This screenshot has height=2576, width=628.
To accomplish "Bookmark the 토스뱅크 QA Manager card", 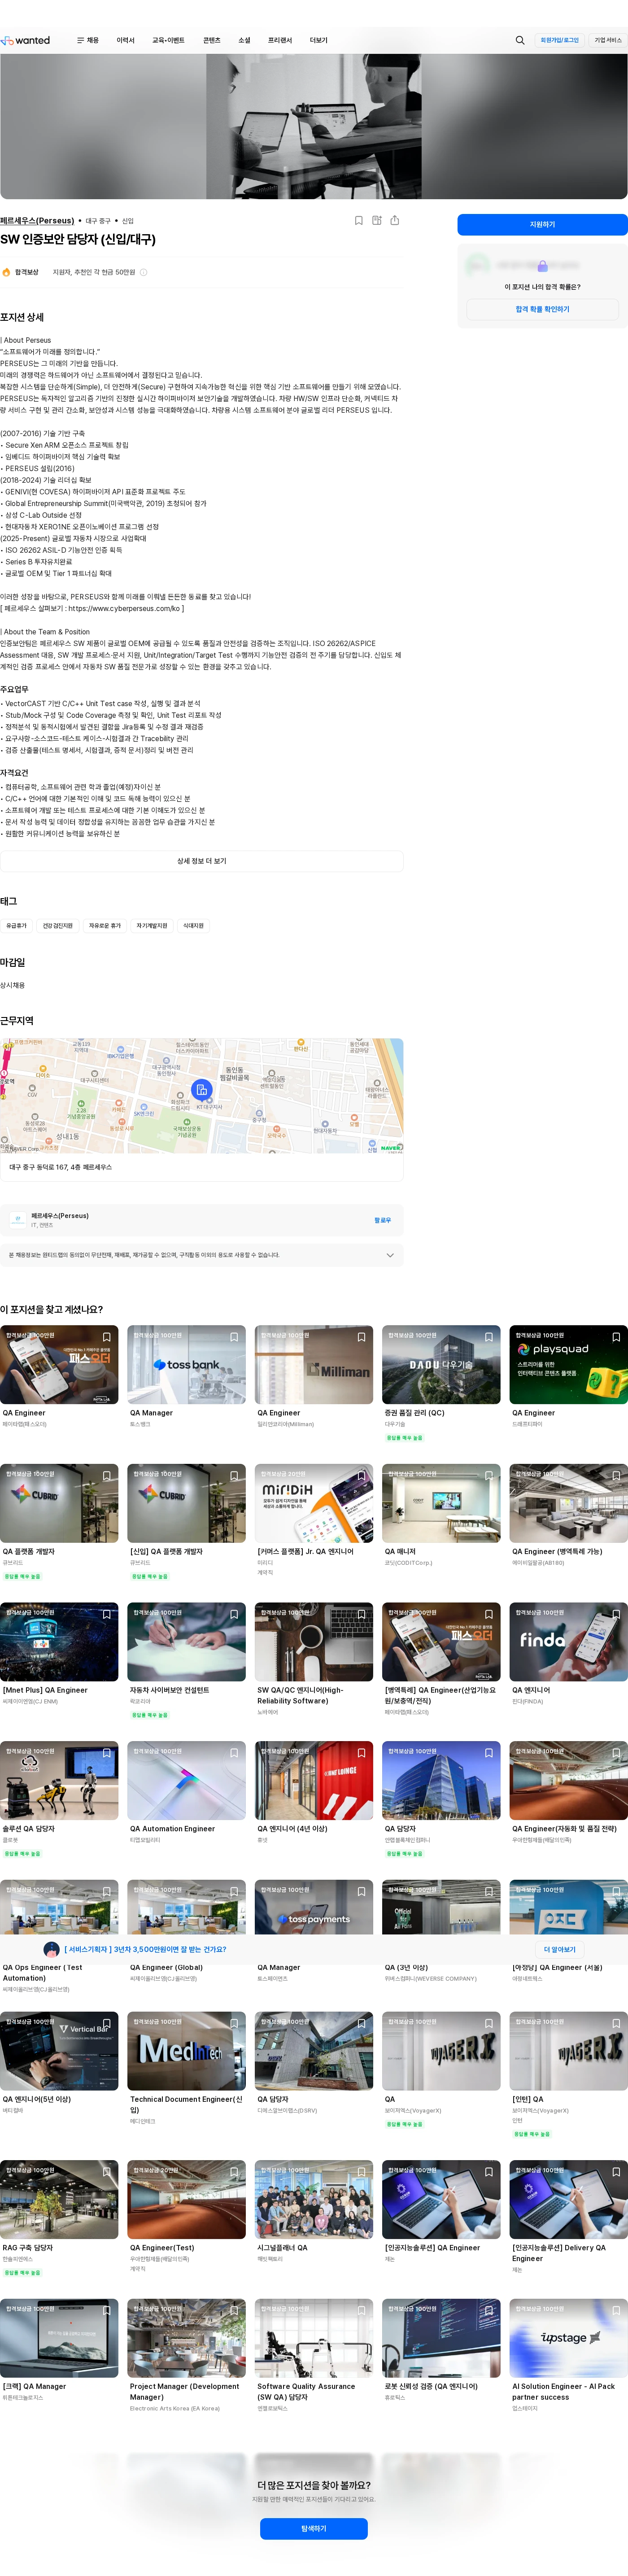I will click(x=234, y=1337).
